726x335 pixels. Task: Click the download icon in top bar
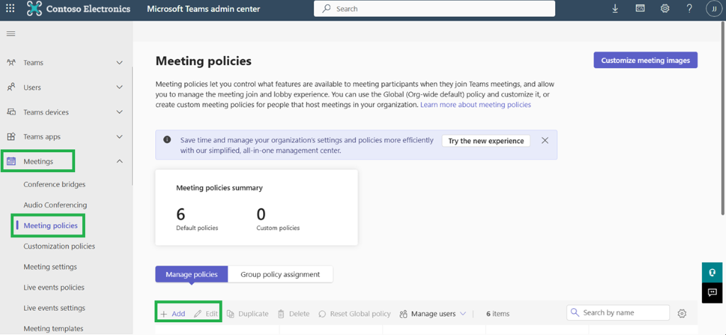point(615,8)
